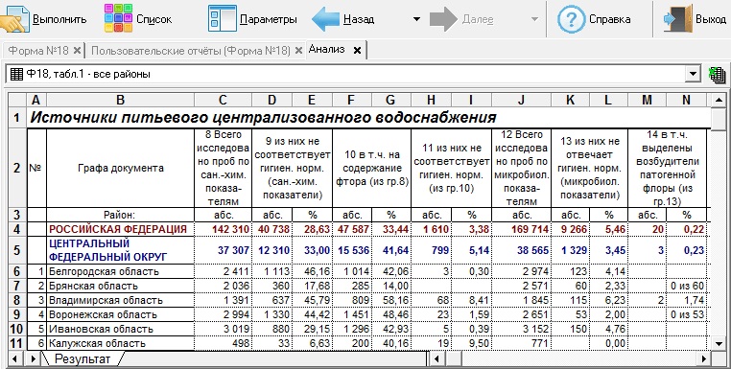
Task: Close the Анализ tab
Action: (357, 50)
